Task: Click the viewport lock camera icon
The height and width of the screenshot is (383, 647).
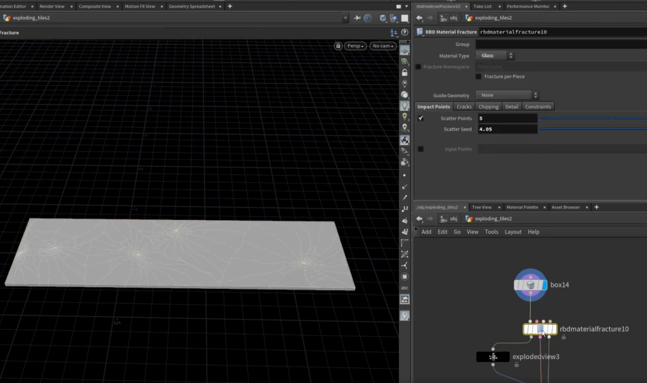Action: coord(338,46)
